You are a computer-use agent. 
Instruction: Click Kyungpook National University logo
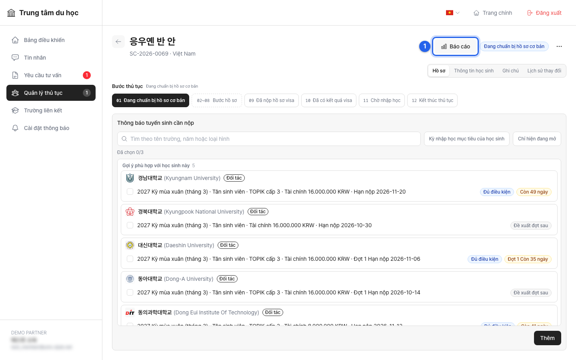click(130, 212)
